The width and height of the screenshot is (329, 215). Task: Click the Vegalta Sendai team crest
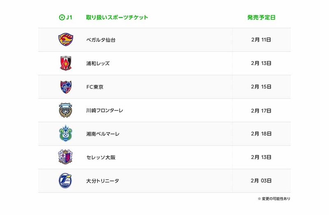65,40
